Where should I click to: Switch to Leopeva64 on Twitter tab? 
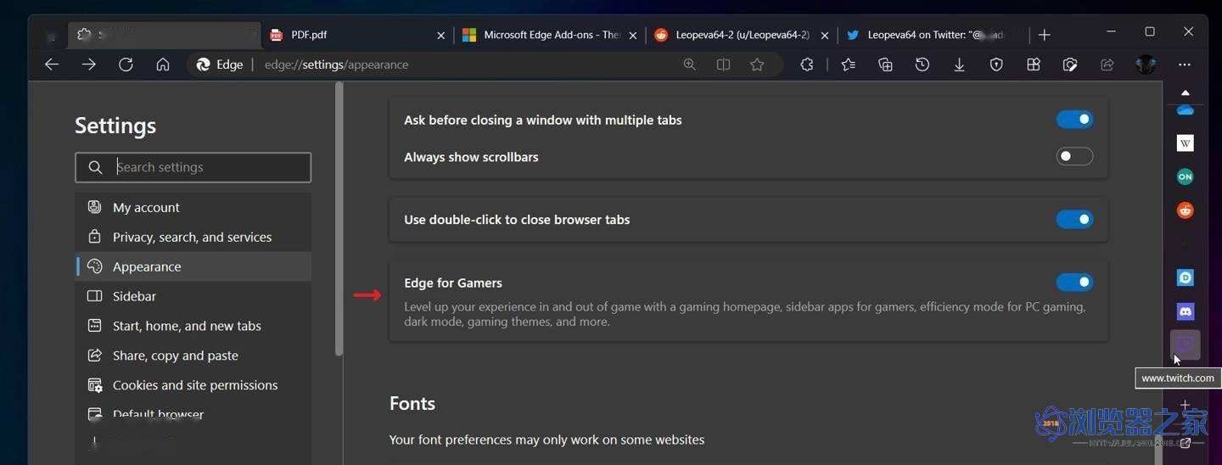pyautogui.click(x=933, y=35)
